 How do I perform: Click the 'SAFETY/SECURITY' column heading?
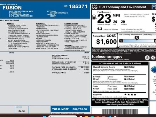[71, 24]
